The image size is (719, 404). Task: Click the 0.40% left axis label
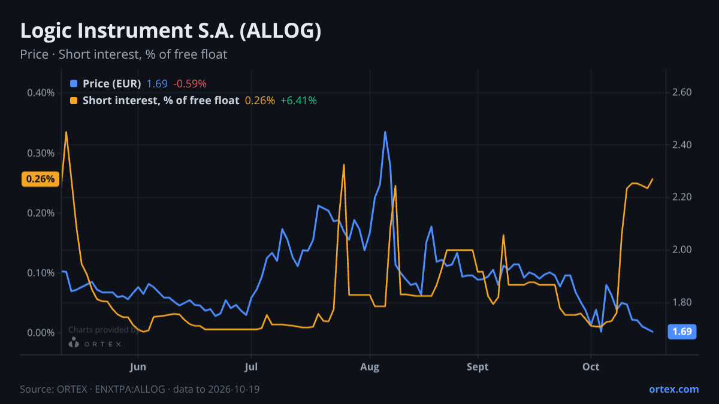[x=41, y=93]
